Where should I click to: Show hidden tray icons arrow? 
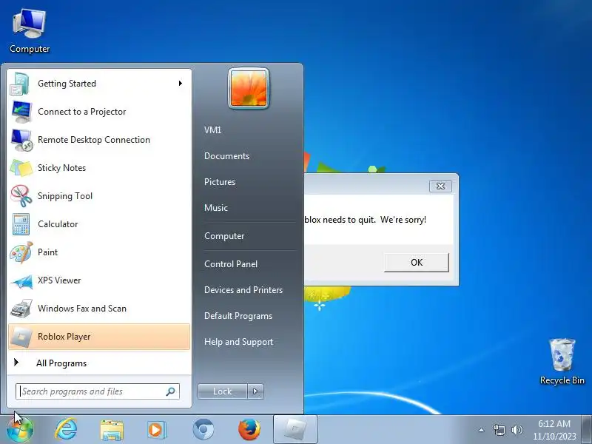[481, 430]
